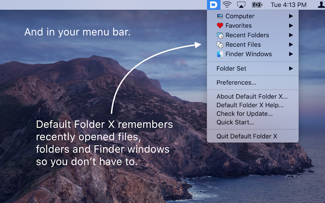
Task: Click the Default Folder X menu bar icon
Action: [213, 5]
